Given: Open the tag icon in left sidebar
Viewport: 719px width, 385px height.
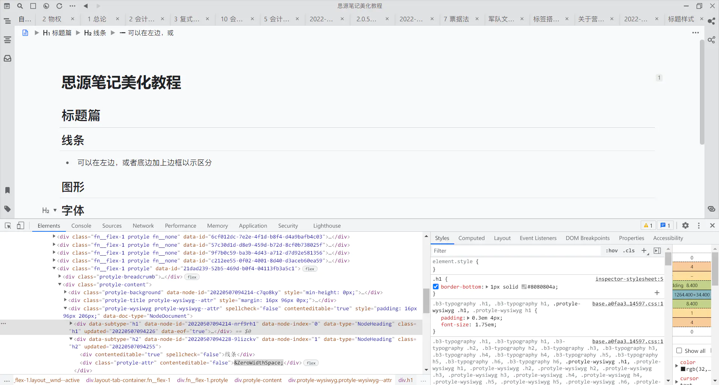Looking at the screenshot, I should (7, 209).
